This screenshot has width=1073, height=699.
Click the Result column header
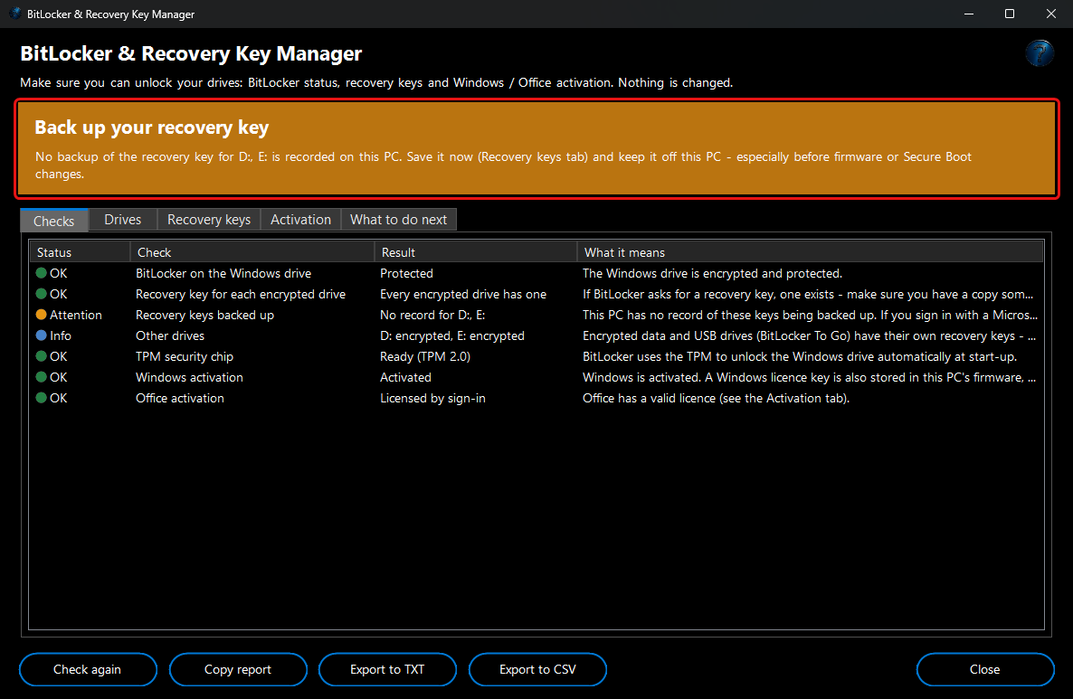tap(476, 252)
